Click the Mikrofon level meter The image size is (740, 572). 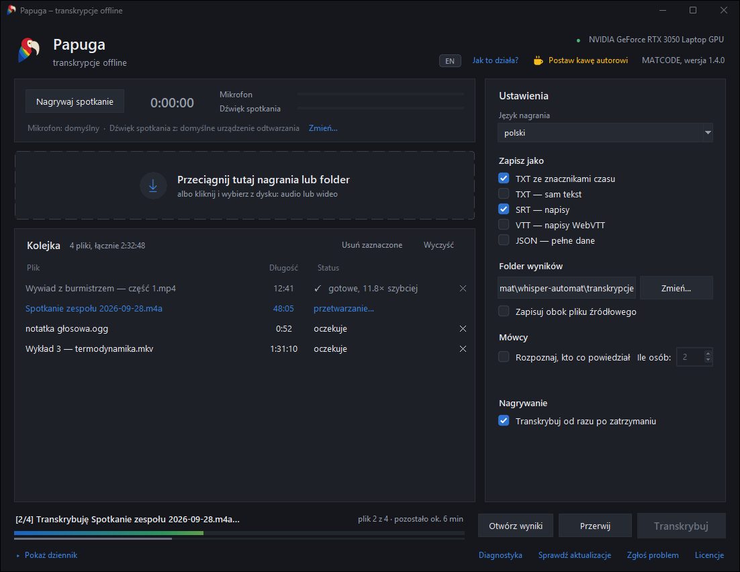tap(380, 95)
